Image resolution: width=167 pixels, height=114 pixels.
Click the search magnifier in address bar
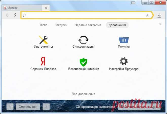coord(25,15)
